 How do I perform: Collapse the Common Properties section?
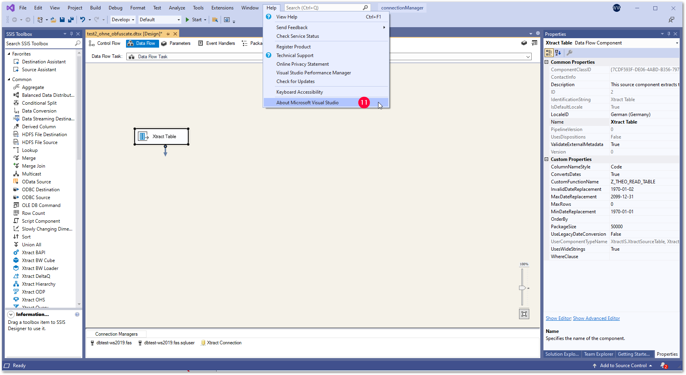point(547,62)
